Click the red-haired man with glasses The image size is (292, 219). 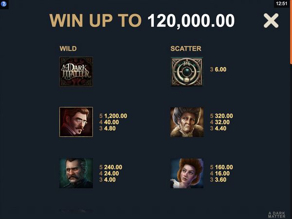[76, 122]
